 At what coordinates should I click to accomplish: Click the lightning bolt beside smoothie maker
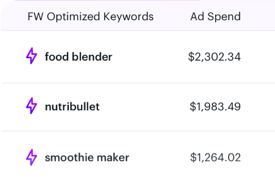32,157
